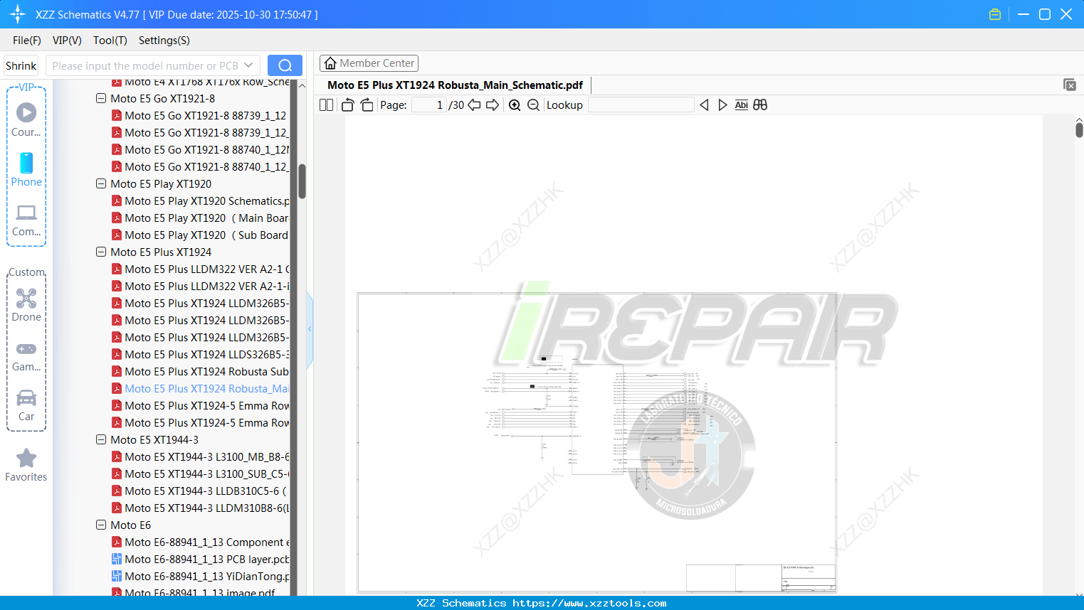Go to next page with forward arrow
1084x610 pixels.
[492, 105]
